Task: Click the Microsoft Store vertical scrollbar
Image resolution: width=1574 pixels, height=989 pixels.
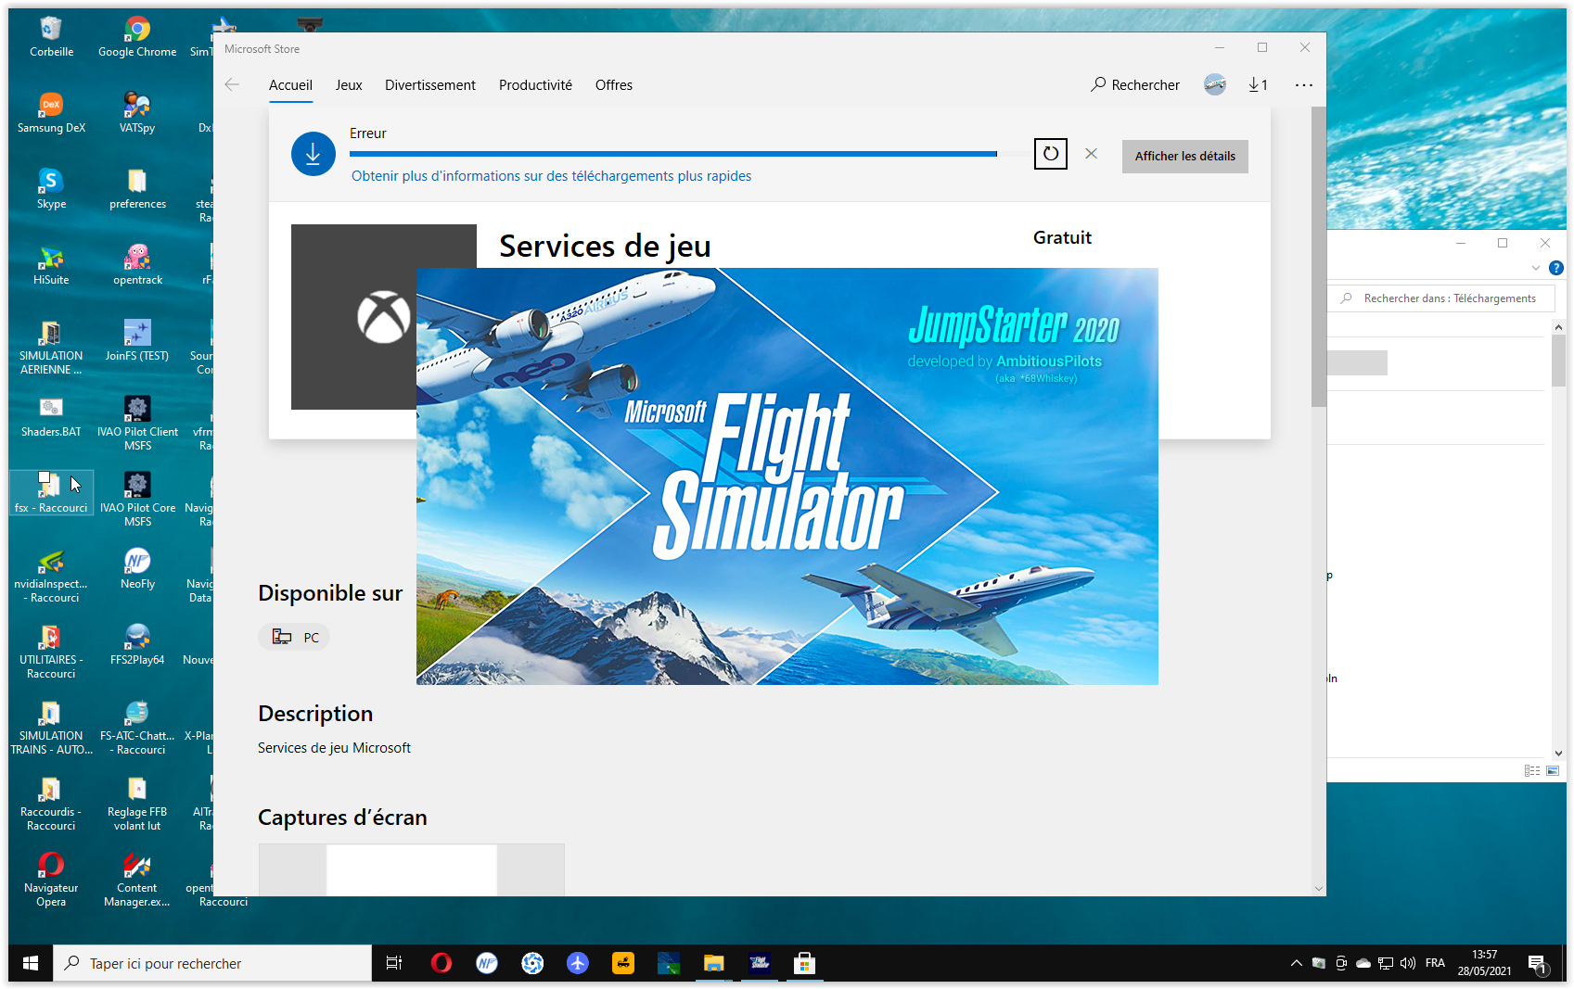Action: [1319, 257]
